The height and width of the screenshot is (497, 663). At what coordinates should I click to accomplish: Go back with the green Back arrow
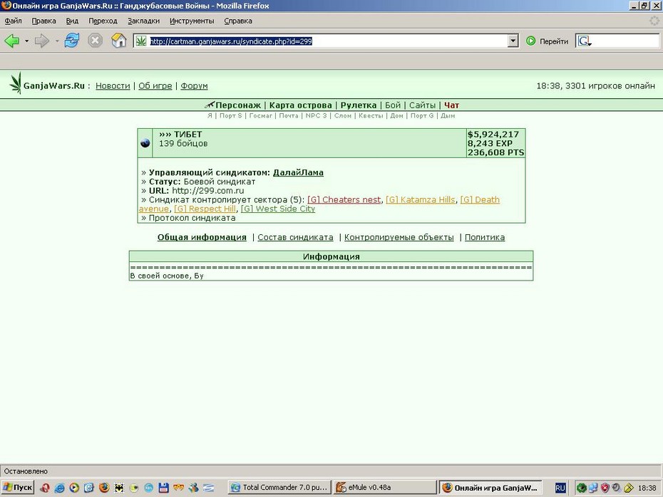tap(12, 41)
